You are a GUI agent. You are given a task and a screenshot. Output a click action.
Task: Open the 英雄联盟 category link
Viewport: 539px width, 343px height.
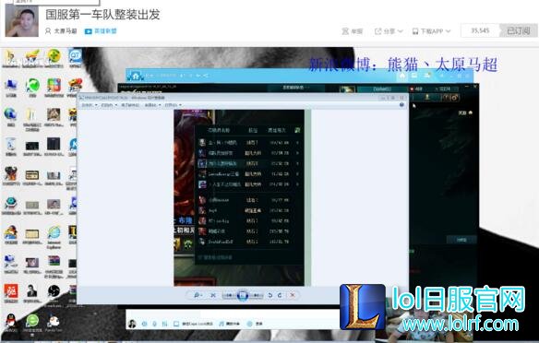point(101,31)
